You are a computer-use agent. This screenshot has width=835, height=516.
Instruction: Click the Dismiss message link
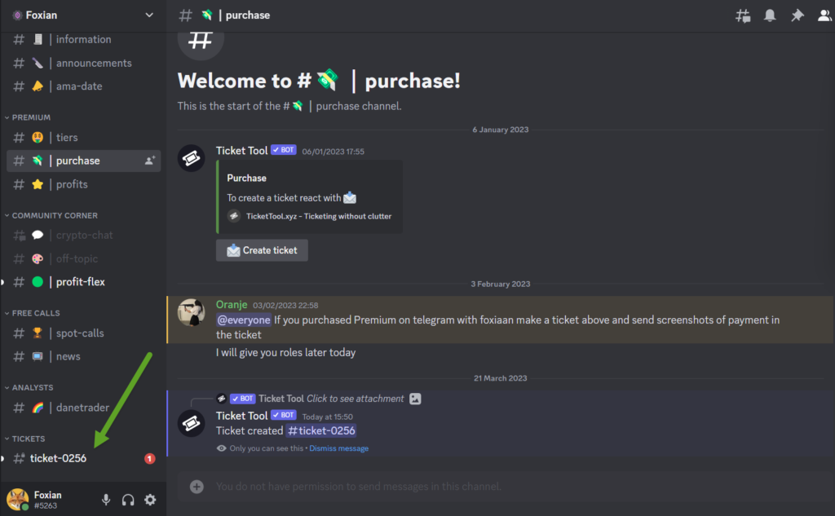point(338,448)
